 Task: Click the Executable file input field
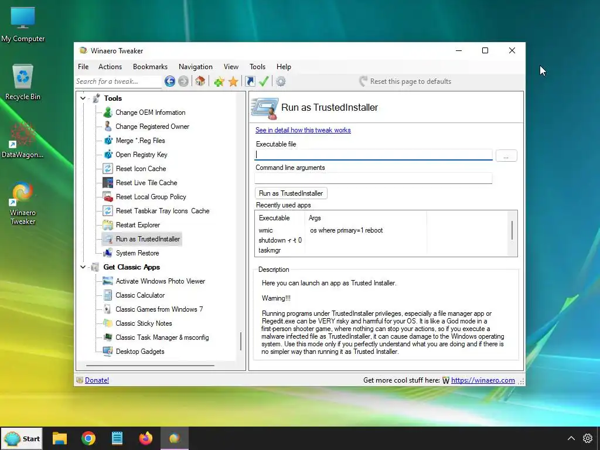[x=373, y=155]
